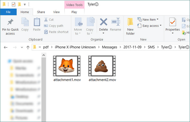The height and width of the screenshot is (122, 190).
Task: Open the Easy access dropdown
Action: click(149, 26)
